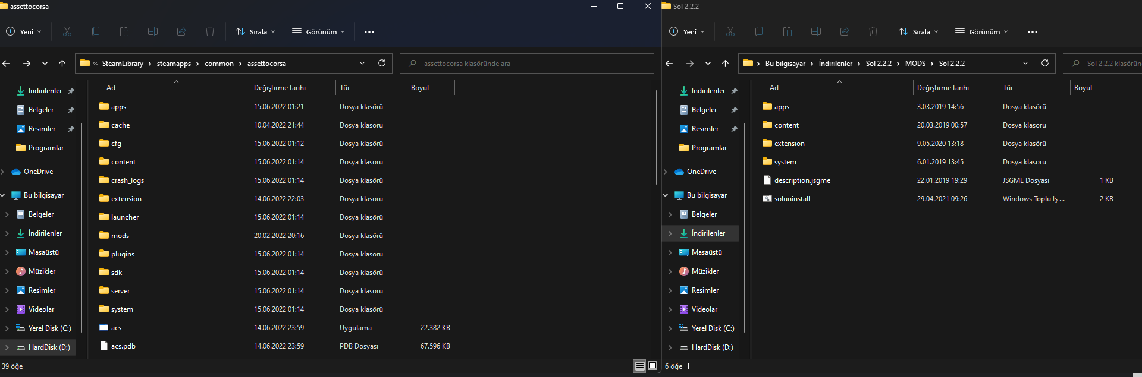This screenshot has height=377, width=1142.
Task: Open Yeni dropdown in Sol 2.2.2 window
Action: [x=687, y=32]
